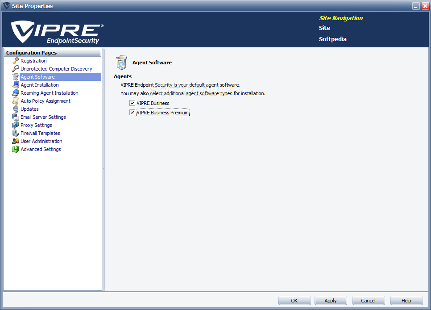
Task: Open Unprotected Computer Discovery page
Action: coord(56,68)
